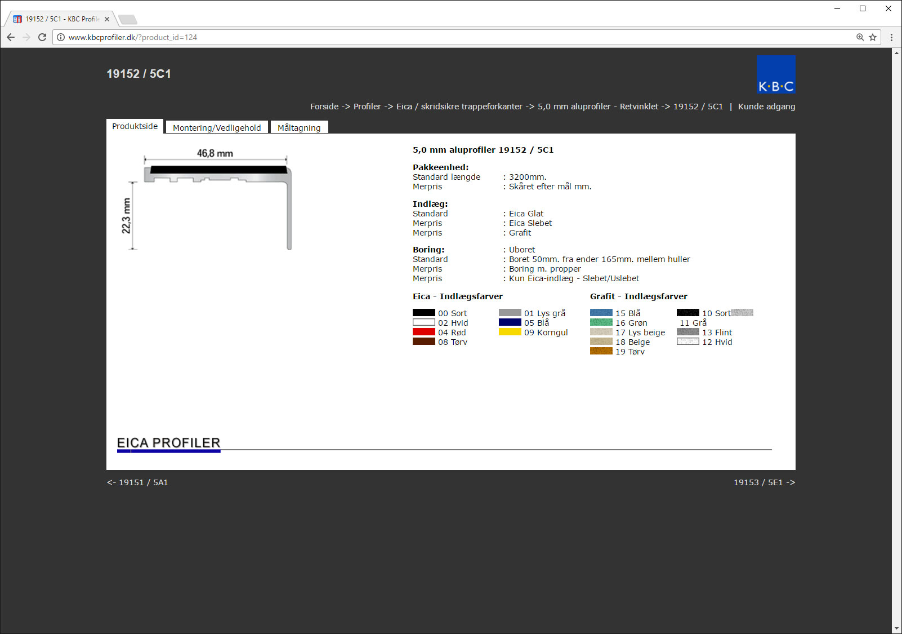Click the 12 Hvid grafit swatch
Image resolution: width=902 pixels, height=634 pixels.
click(x=688, y=342)
